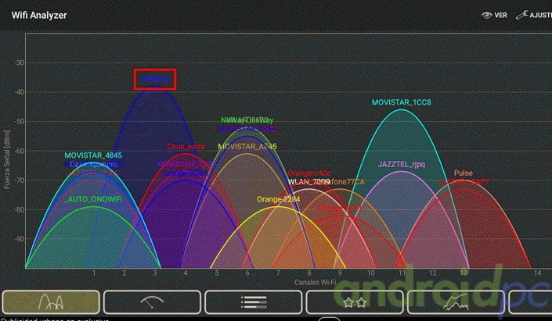Select the MOVISTAR_1CC8 network label

tap(401, 102)
